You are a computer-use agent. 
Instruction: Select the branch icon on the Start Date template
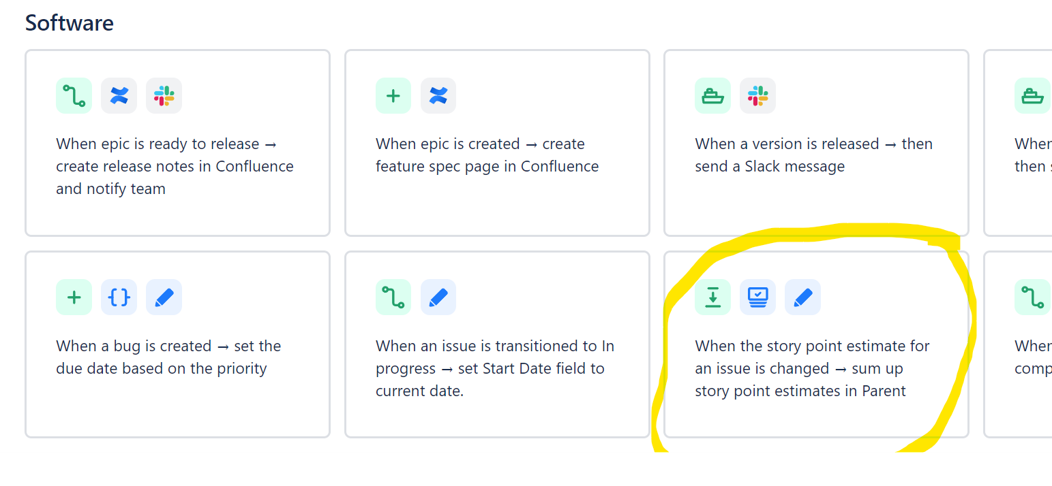click(393, 297)
